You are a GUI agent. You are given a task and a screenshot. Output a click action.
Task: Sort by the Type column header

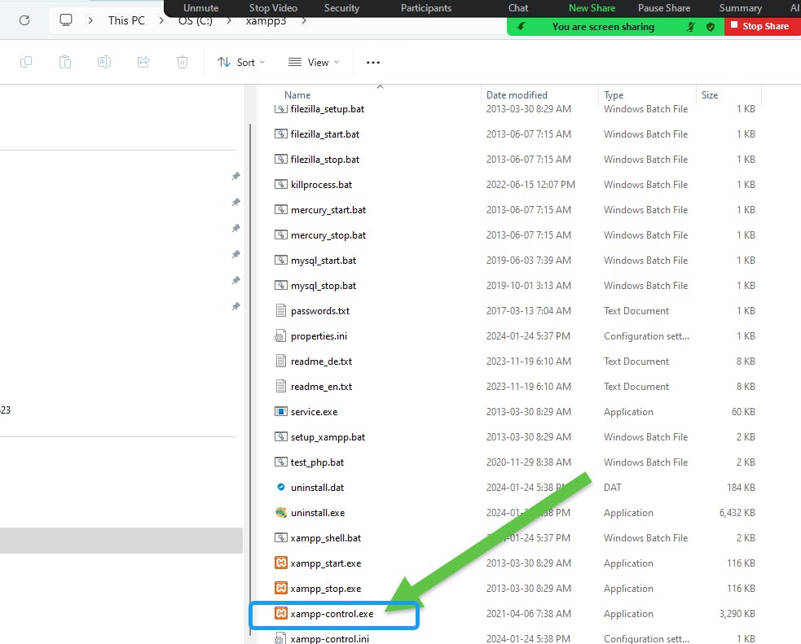(x=614, y=95)
